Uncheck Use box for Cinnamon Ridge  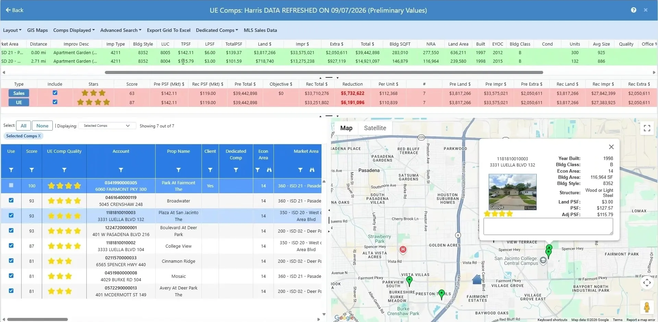[x=11, y=261]
